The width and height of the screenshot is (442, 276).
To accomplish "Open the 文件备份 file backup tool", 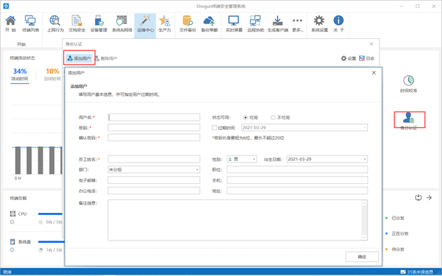I will pos(188,23).
